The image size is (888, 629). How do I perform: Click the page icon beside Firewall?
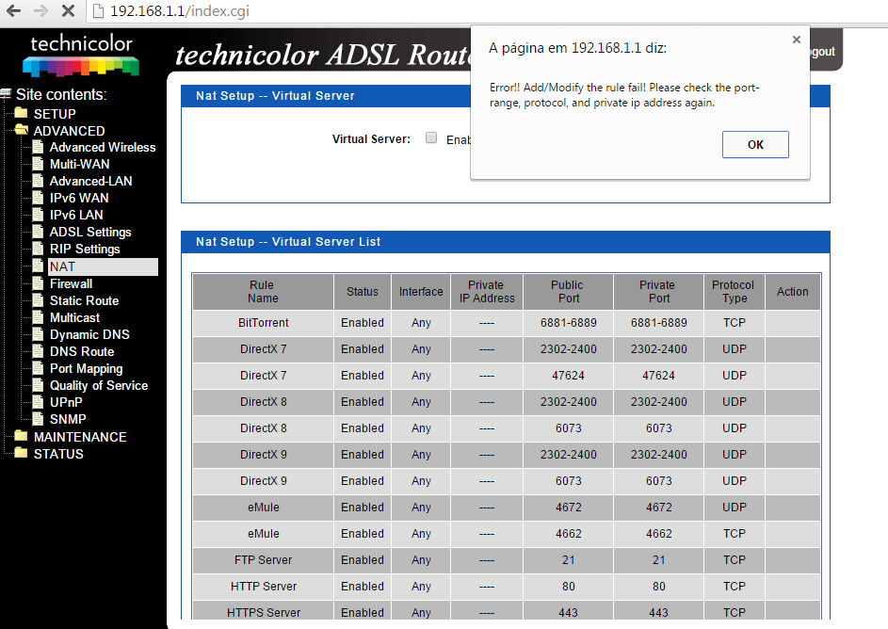click(x=38, y=283)
